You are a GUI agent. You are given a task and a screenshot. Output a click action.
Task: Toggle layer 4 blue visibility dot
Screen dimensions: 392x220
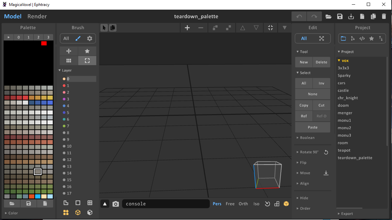coord(64,106)
